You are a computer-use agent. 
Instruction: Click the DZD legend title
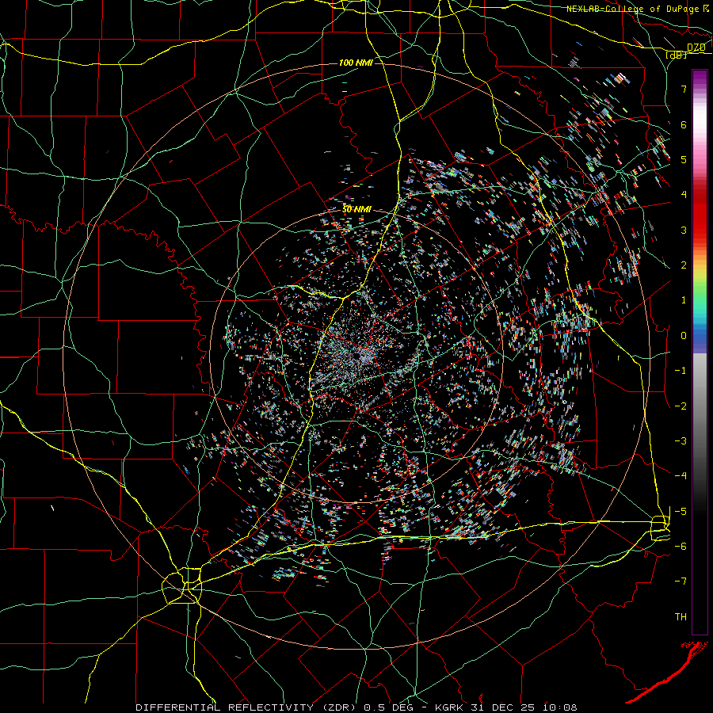point(696,48)
